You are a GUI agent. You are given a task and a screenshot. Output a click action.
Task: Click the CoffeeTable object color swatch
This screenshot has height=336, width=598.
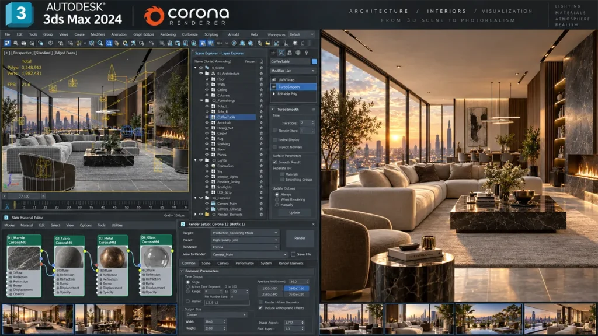click(x=314, y=61)
